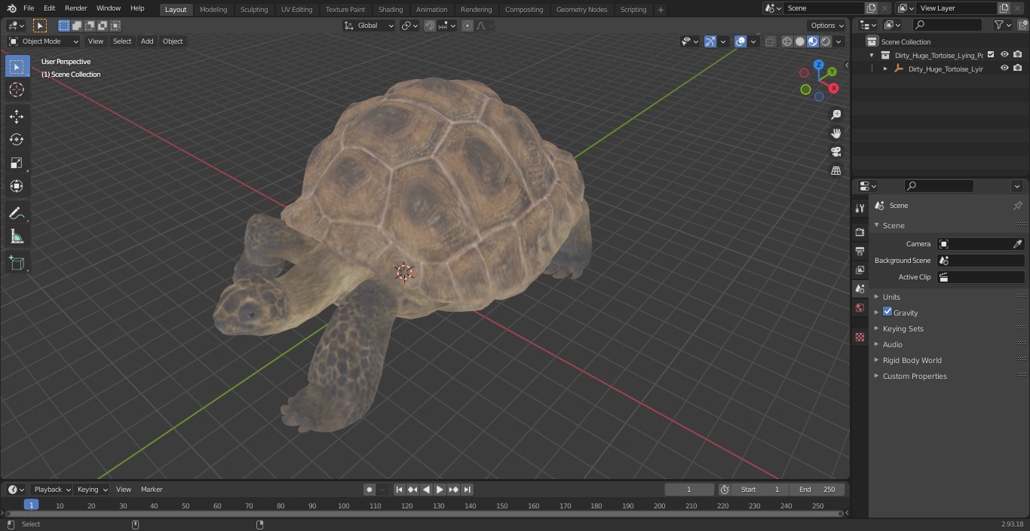Activate the Scale tool
Viewport: 1030px width, 531px height.
[x=17, y=163]
